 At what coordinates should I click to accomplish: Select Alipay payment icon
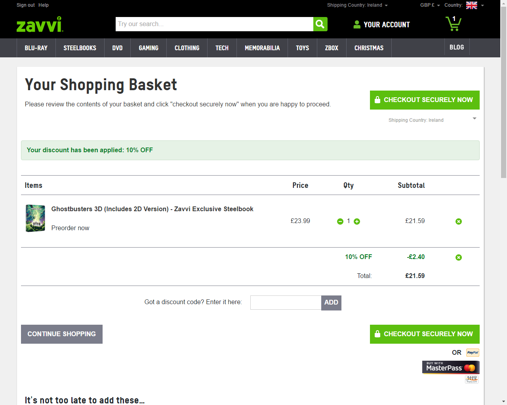pos(472,379)
